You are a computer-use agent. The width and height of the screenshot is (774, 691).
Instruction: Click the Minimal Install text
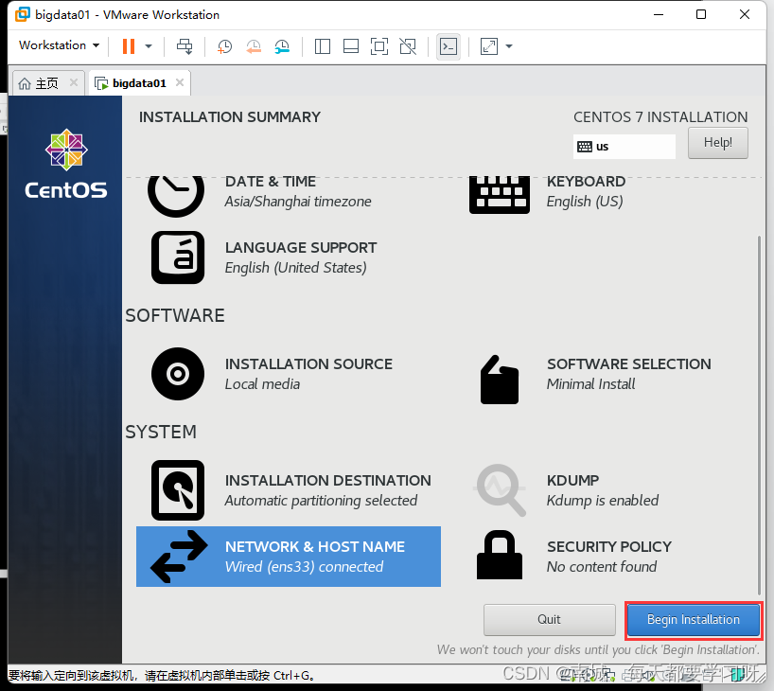pos(590,383)
